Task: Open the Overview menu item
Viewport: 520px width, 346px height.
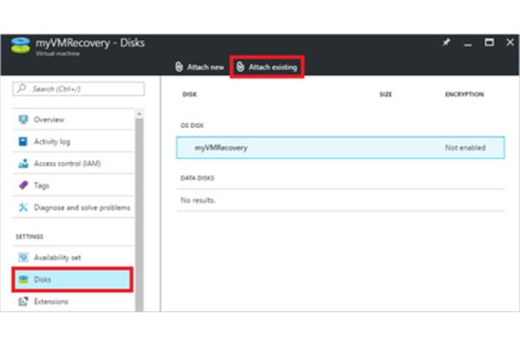Action: 74,119
